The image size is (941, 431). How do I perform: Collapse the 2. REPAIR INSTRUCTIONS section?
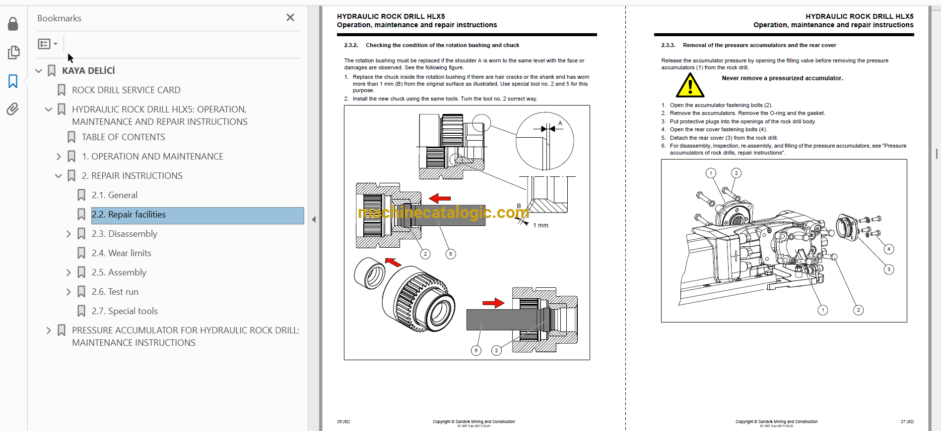59,176
